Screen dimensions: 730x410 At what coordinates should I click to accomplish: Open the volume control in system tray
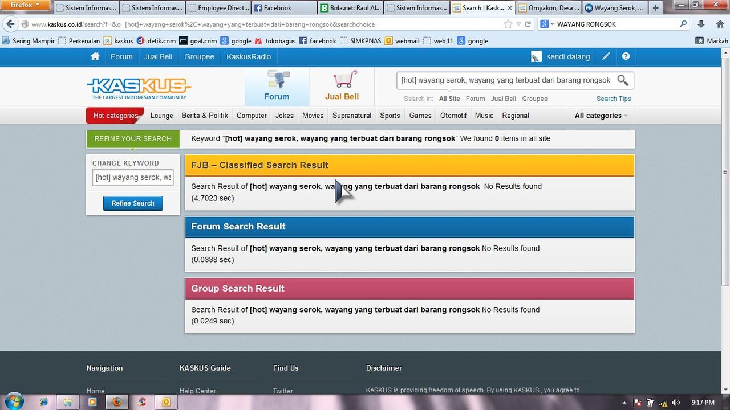[x=676, y=403]
